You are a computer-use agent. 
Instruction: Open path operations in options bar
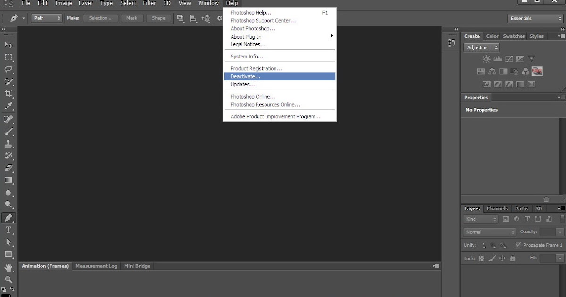tap(181, 18)
